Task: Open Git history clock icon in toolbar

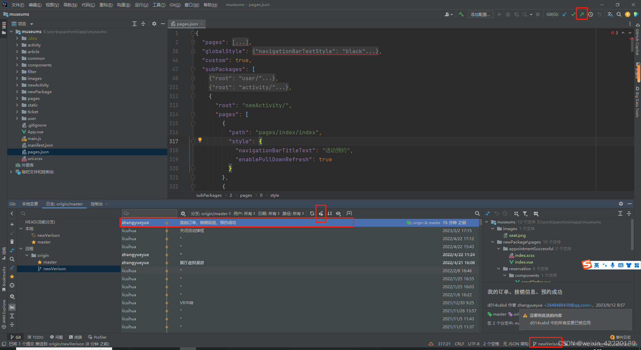Action: click(x=591, y=14)
